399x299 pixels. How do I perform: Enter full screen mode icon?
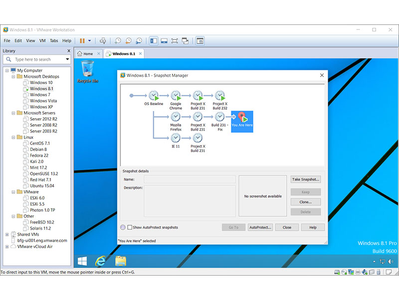(x=175, y=41)
